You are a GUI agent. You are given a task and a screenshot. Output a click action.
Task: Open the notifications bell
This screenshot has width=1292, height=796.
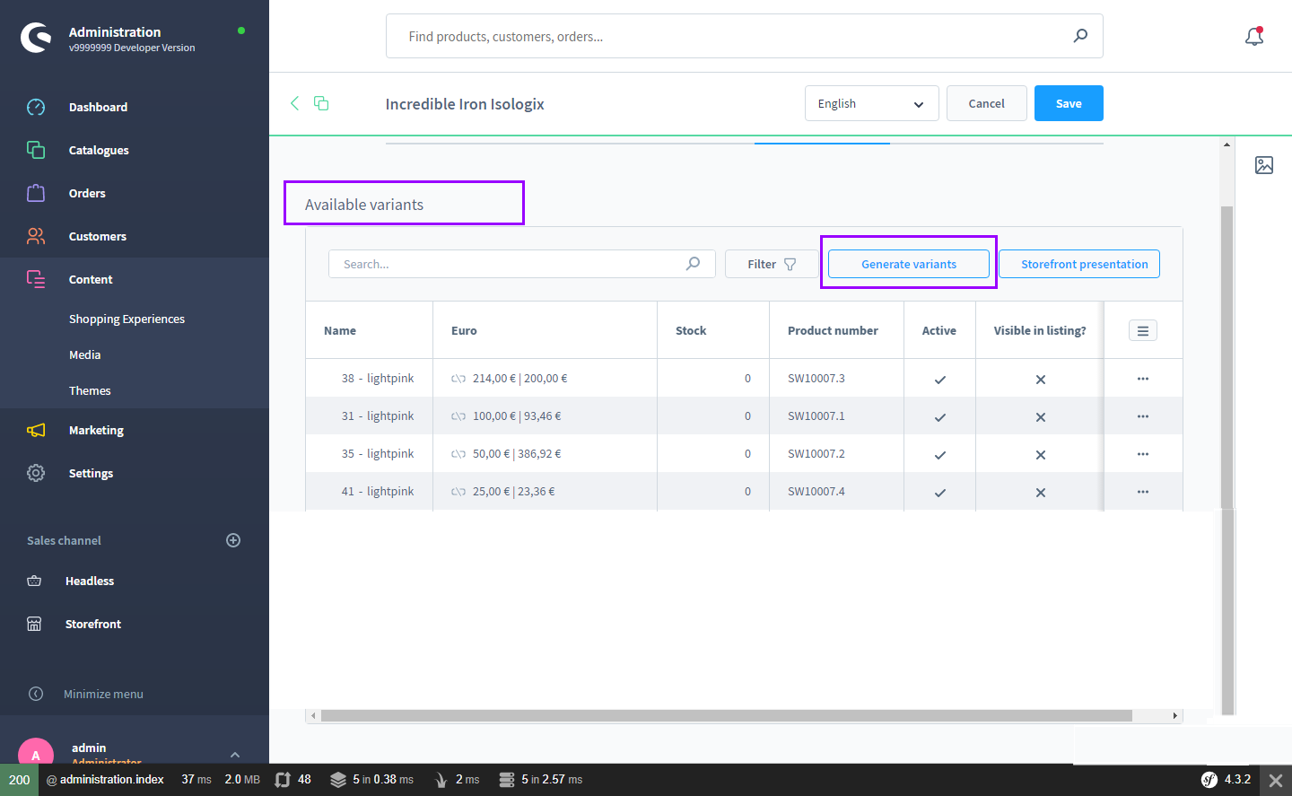point(1254,36)
